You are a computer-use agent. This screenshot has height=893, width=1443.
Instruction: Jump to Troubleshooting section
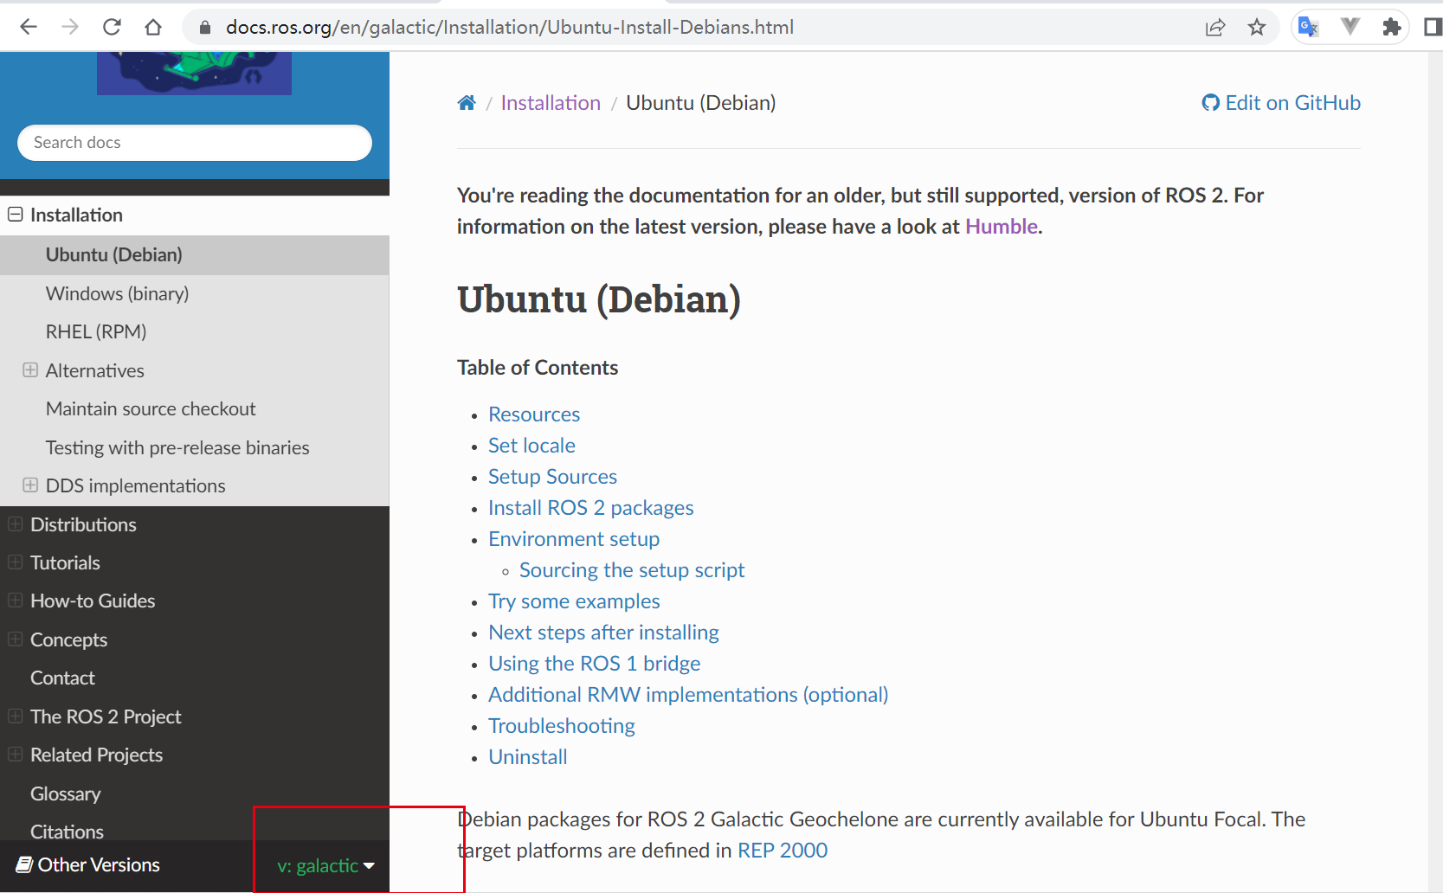point(562,726)
